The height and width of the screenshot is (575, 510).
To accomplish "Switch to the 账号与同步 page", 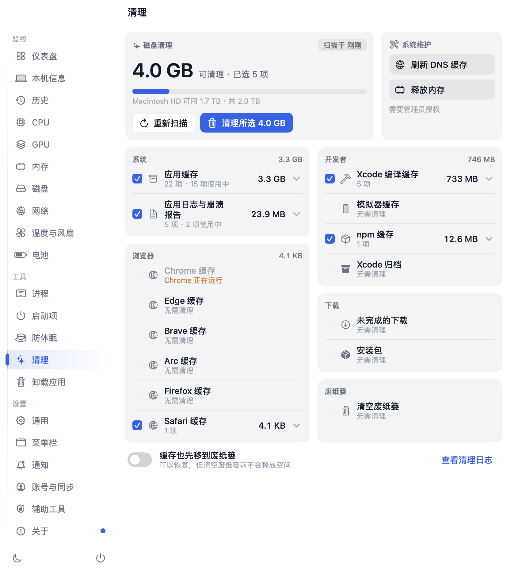I will (57, 487).
